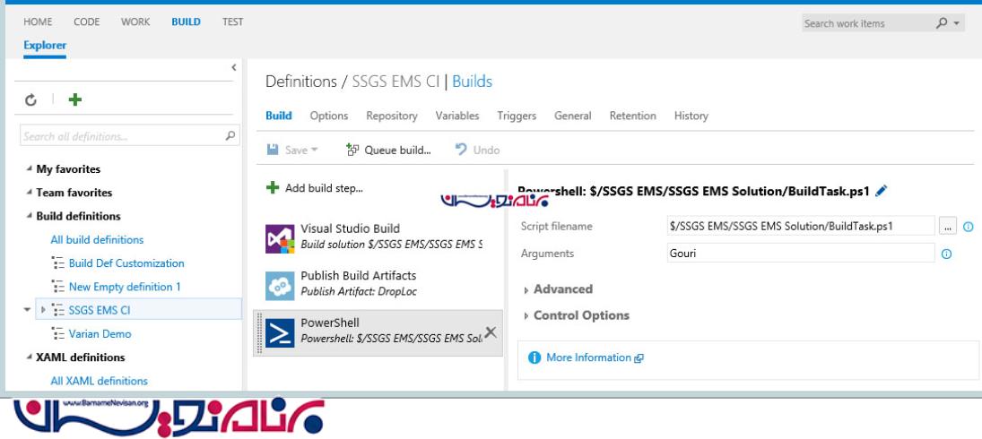Click the Arguments info icon
Screen dimensions: 982x439
[x=946, y=254]
